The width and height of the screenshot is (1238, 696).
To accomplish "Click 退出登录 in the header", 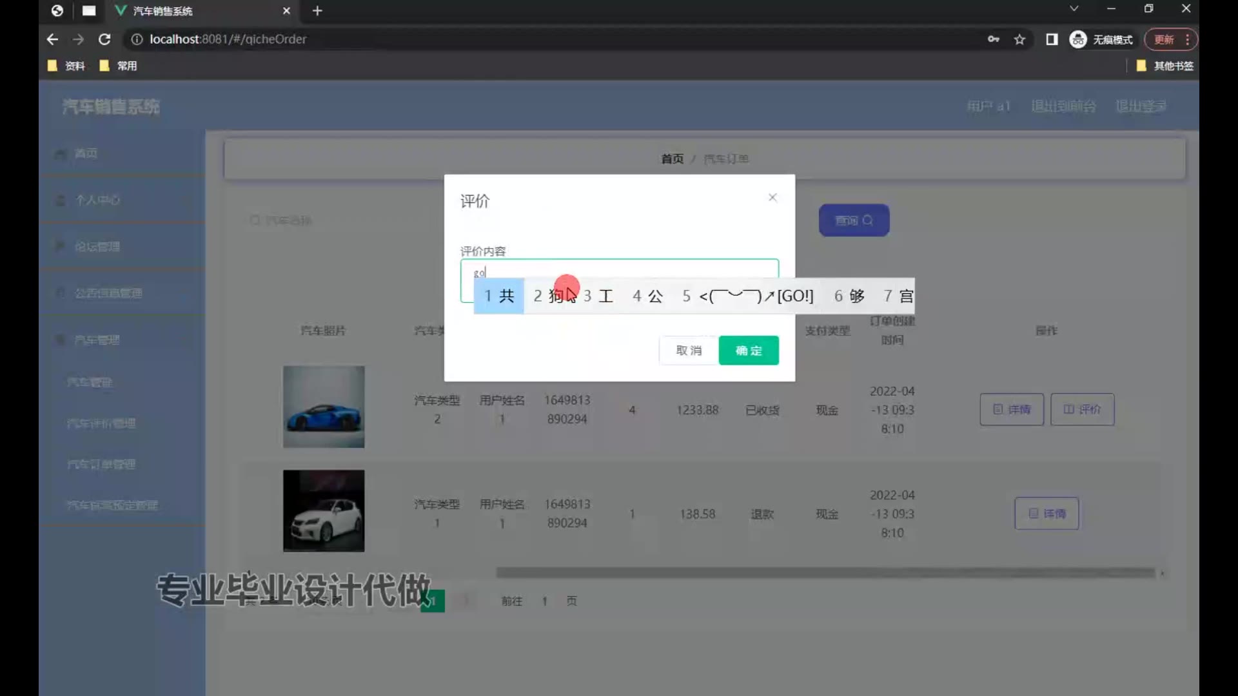I will tap(1141, 106).
